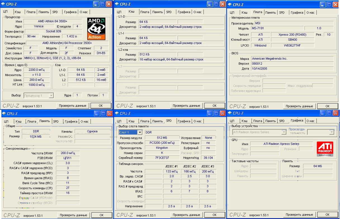The image size is (340, 219).
Task: Open the Производительность dropdown in Графика window
Action: point(332,132)
